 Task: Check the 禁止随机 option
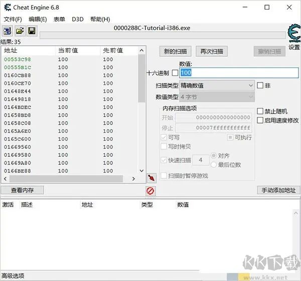click(260, 111)
